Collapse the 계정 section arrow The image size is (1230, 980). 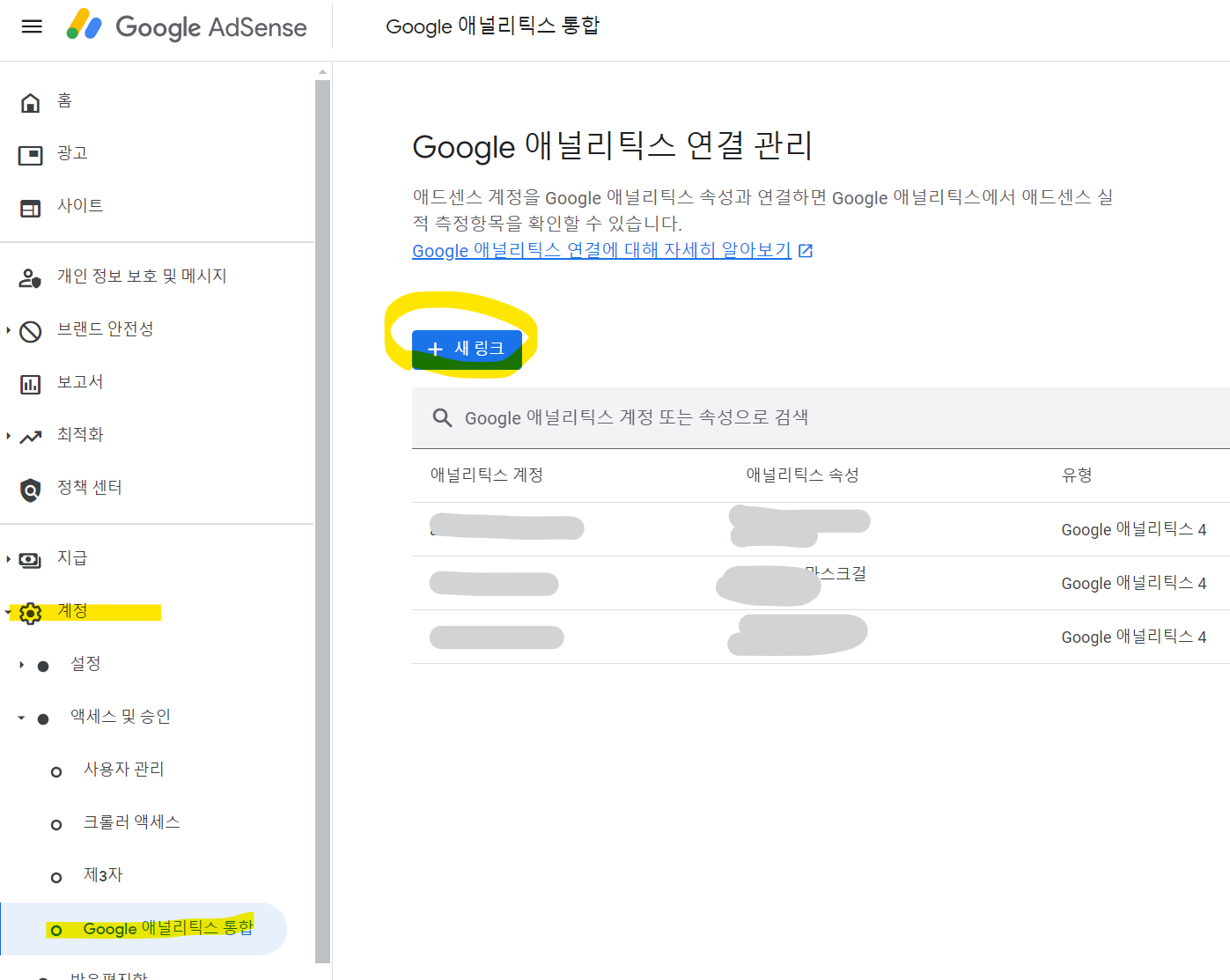pos(8,612)
